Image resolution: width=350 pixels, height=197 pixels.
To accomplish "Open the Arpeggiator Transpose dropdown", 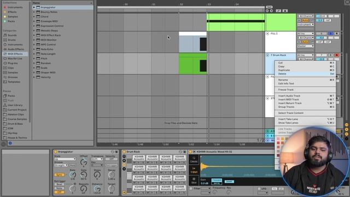I will 97,159.
